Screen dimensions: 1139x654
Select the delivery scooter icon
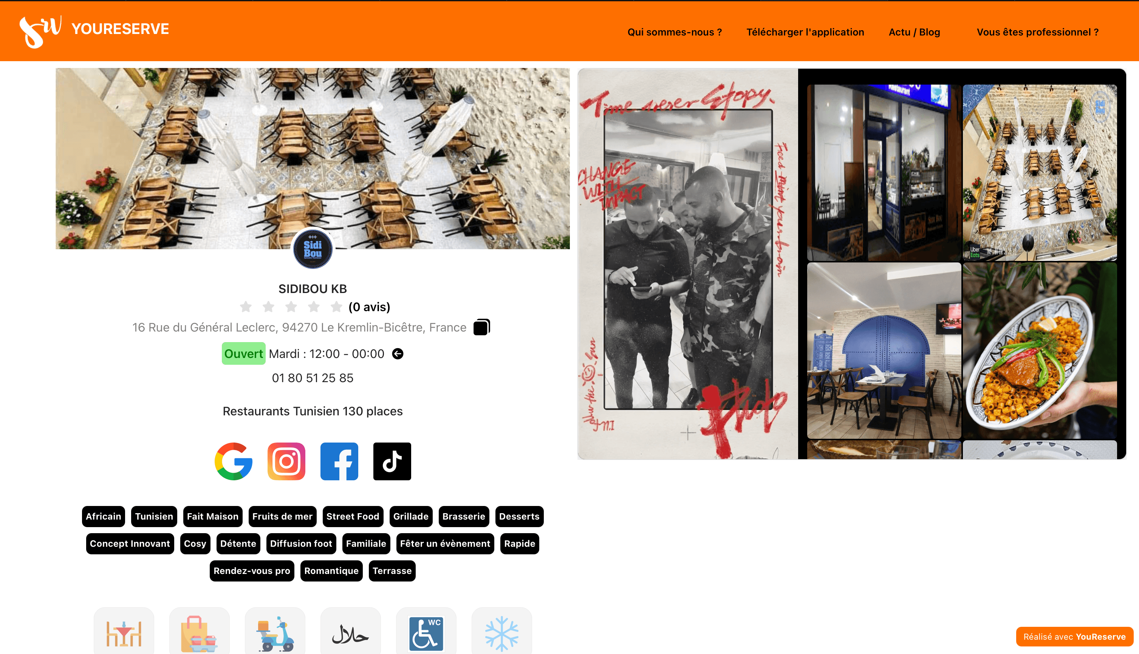click(275, 634)
